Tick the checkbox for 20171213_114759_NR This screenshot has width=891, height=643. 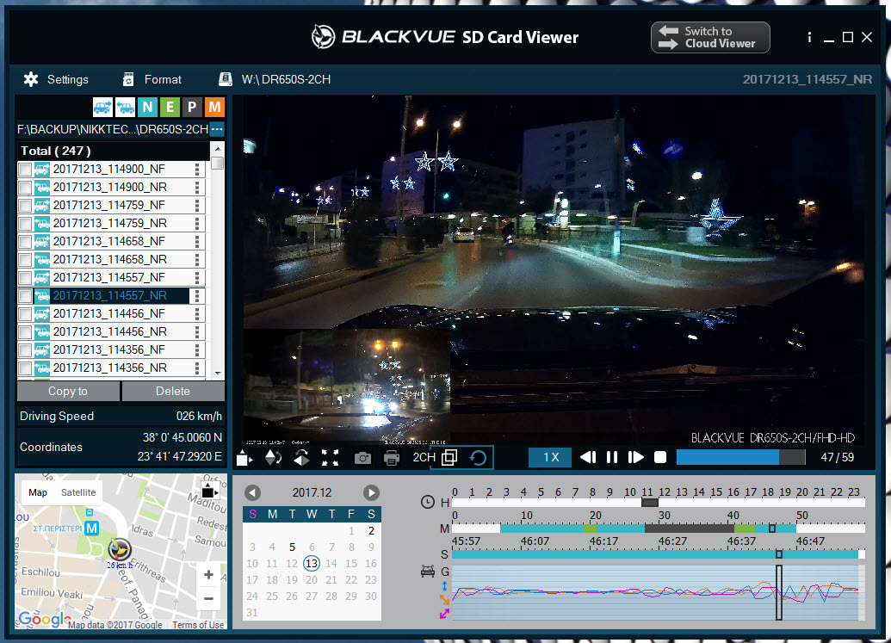[x=25, y=224]
